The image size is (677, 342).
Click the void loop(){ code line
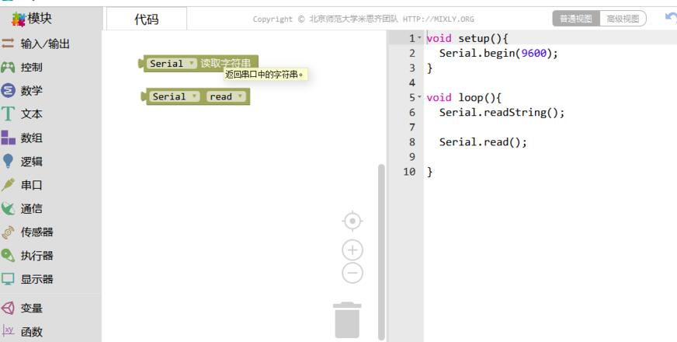(464, 98)
